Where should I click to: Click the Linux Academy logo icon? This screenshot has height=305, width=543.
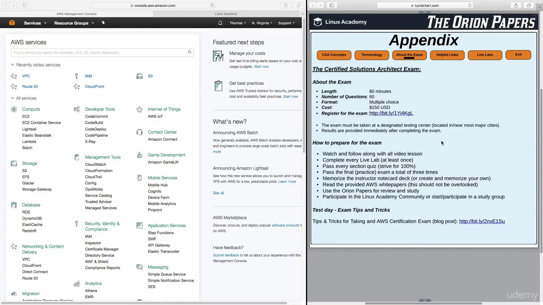pyautogui.click(x=318, y=22)
